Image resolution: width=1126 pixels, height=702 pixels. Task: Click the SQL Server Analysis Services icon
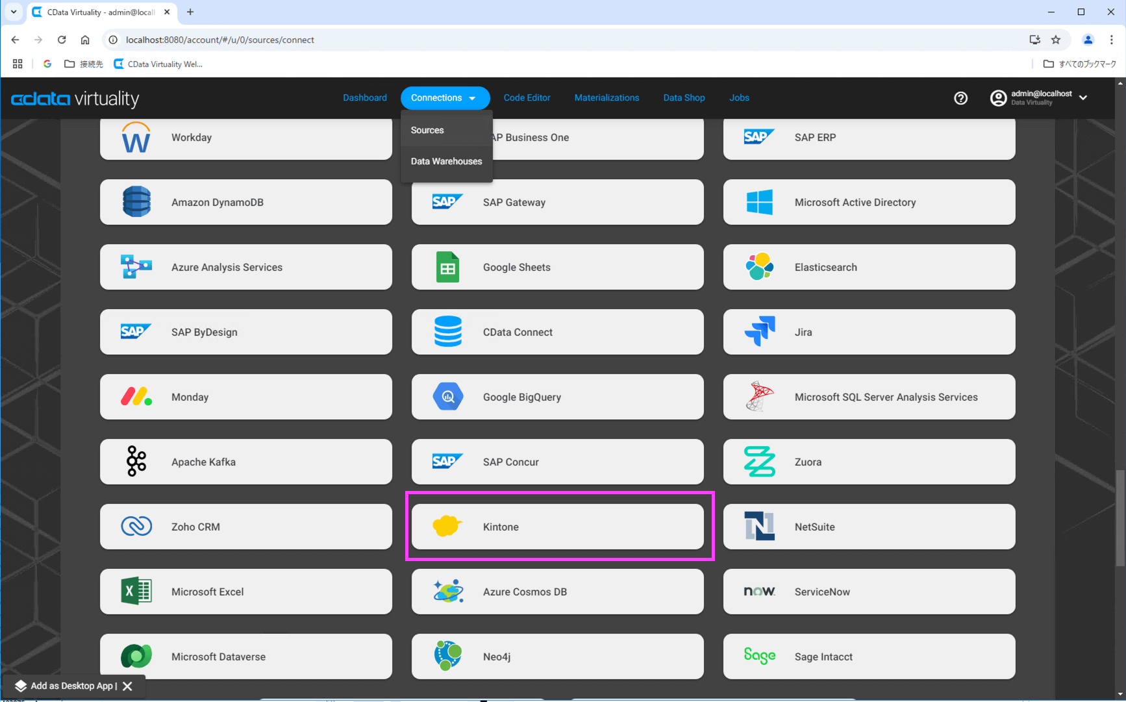(x=760, y=397)
